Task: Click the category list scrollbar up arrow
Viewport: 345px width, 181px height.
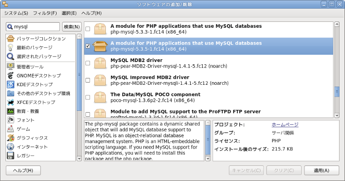Action: (x=79, y=36)
